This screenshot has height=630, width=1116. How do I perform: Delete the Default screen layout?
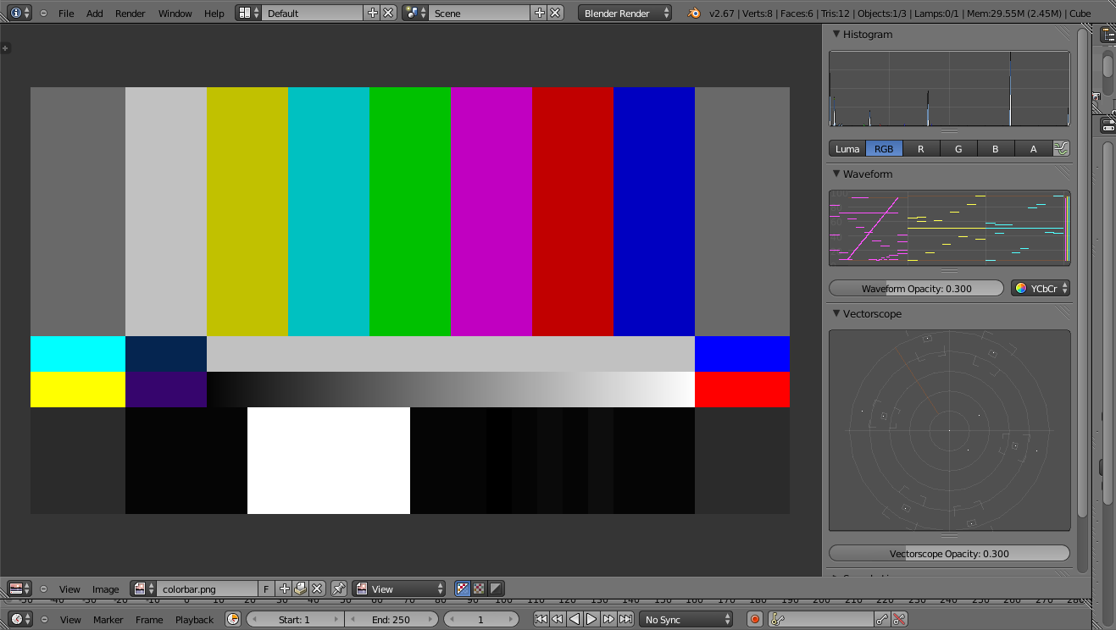point(388,13)
